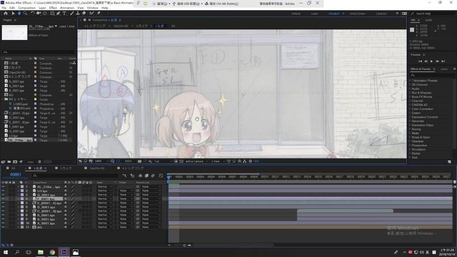The image size is (457, 257).
Task: Select the Clone Stamp tool
Action: tap(78, 13)
